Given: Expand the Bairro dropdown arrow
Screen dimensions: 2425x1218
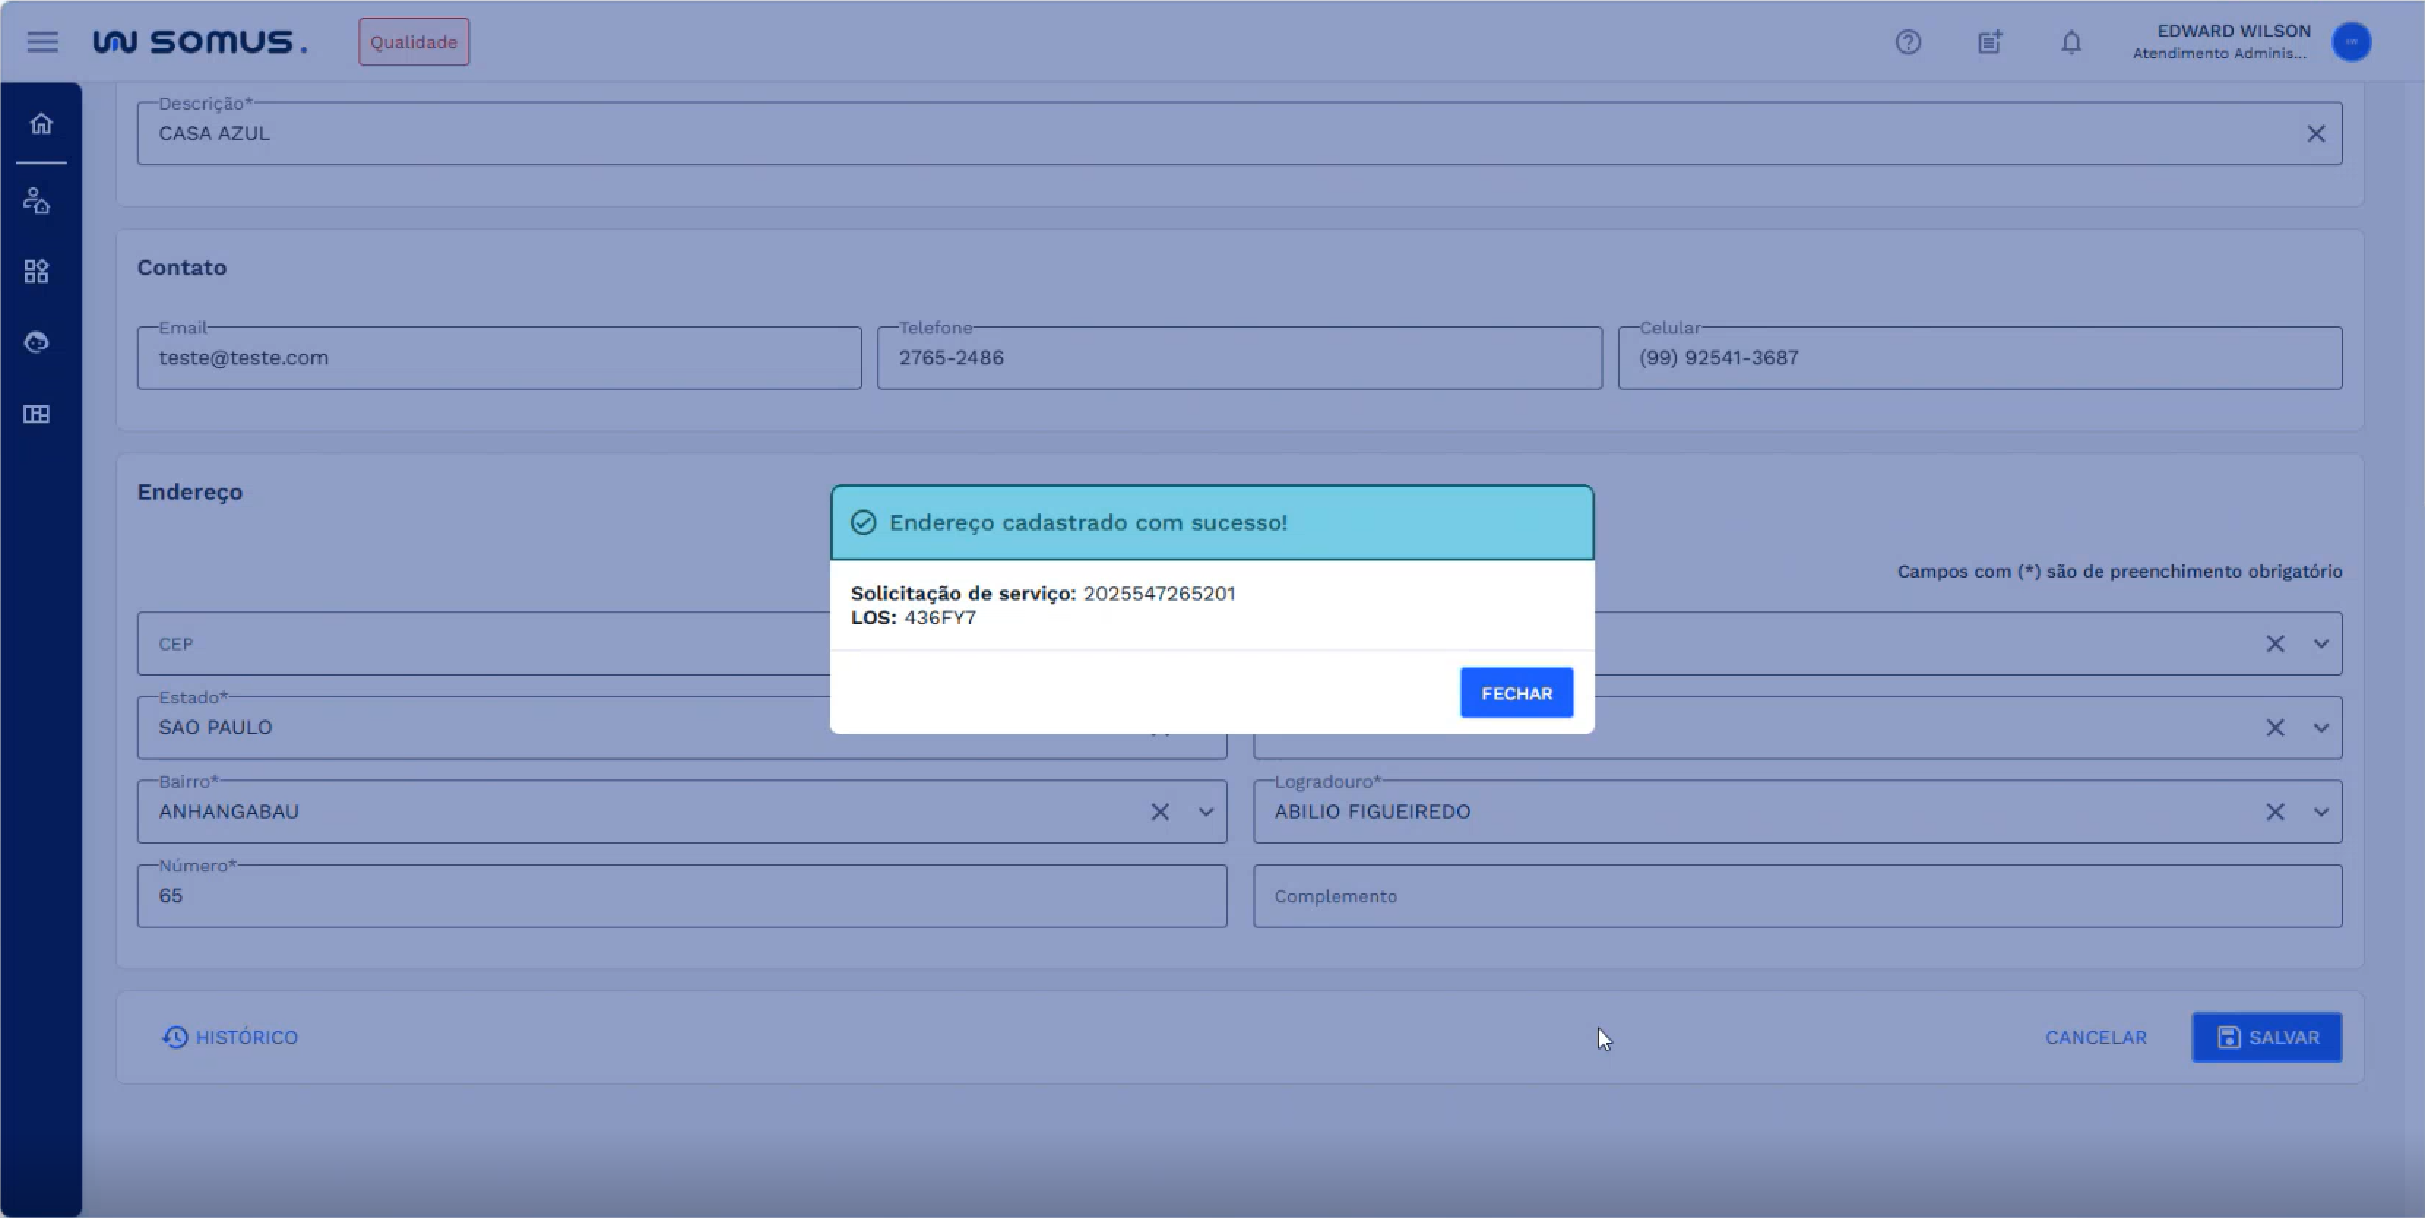Looking at the screenshot, I should (x=1205, y=812).
